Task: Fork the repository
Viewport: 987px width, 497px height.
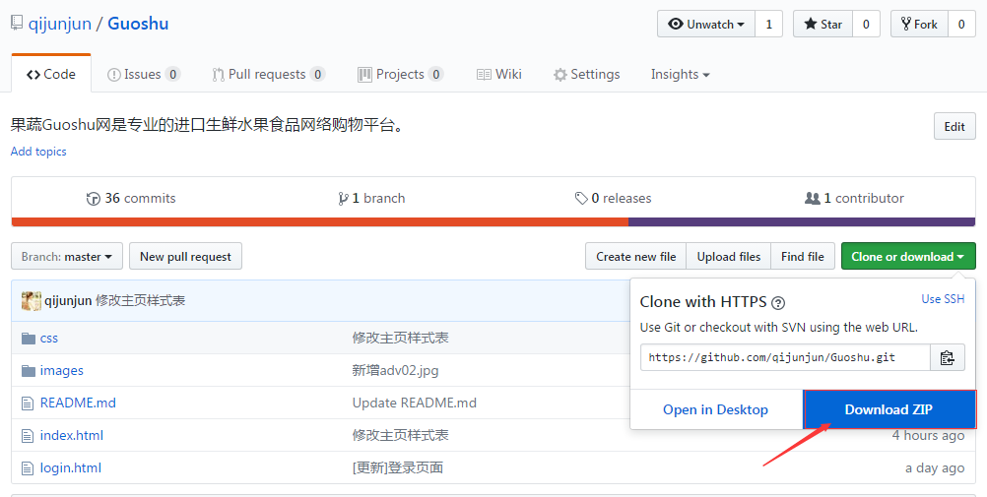Action: 919,24
